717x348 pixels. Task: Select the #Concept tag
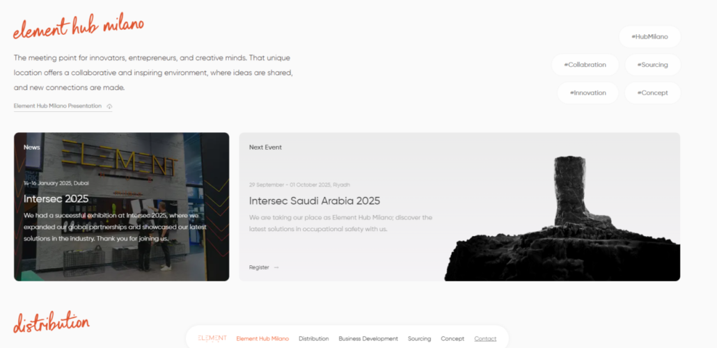pyautogui.click(x=652, y=93)
